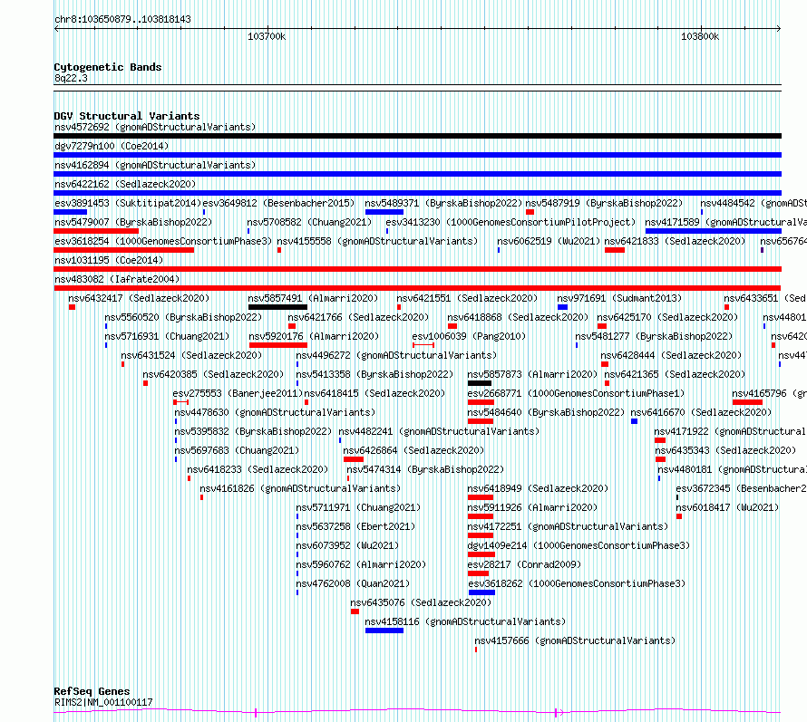
Task: Click nsv4155558 gnomADStructuralVariants label
Action: click(x=377, y=241)
